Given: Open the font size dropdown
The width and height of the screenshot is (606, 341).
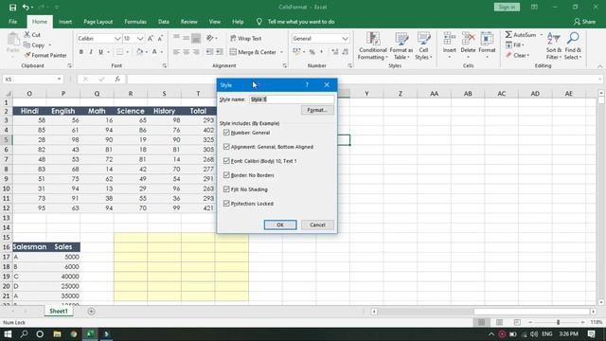Looking at the screenshot, I should tap(140, 38).
